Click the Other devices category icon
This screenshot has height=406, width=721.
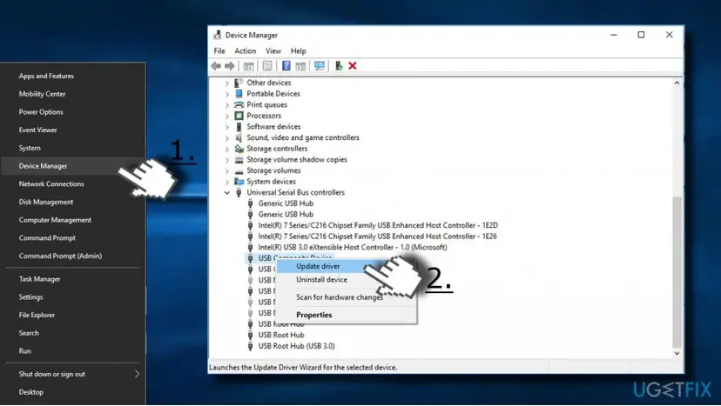239,83
